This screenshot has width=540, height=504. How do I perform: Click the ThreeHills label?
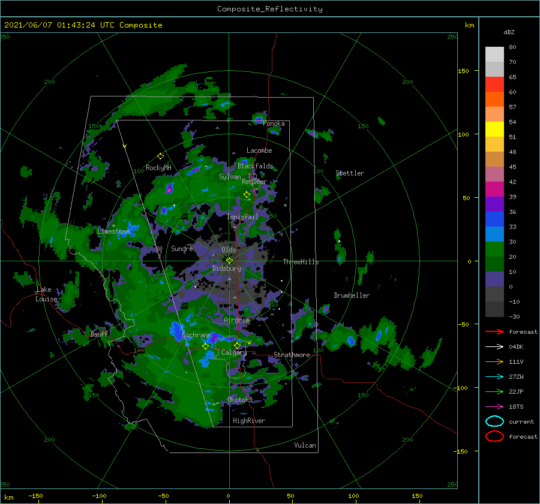[301, 262]
